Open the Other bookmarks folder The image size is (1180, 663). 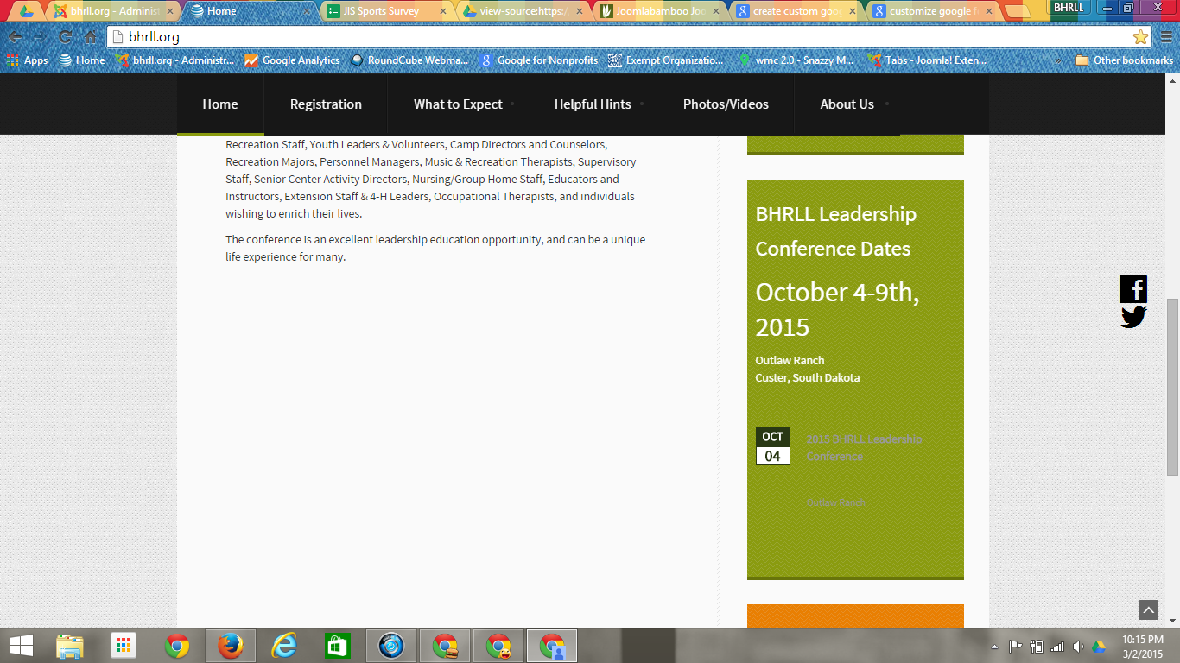1124,60
